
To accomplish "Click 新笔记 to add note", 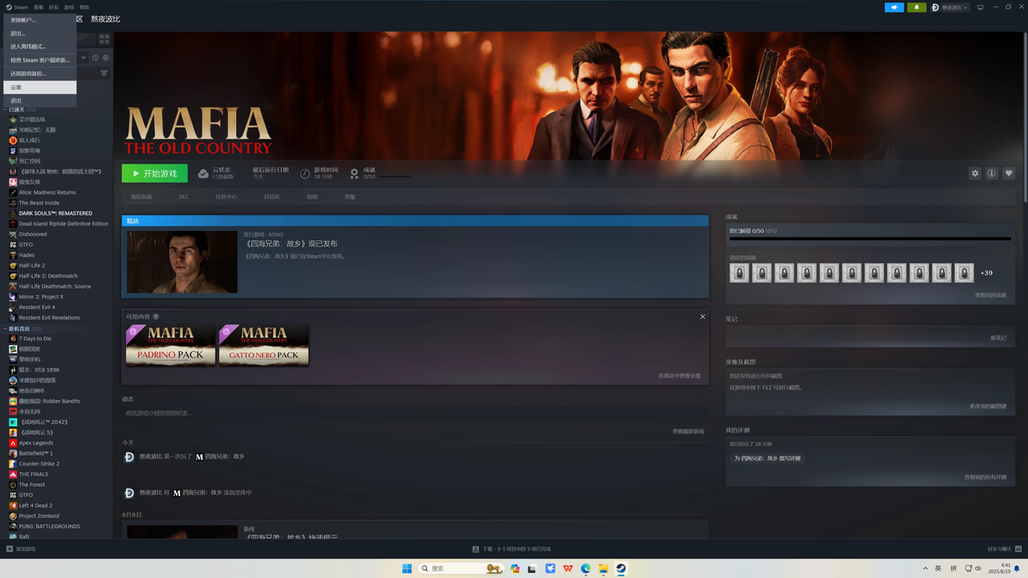I will 998,338.
